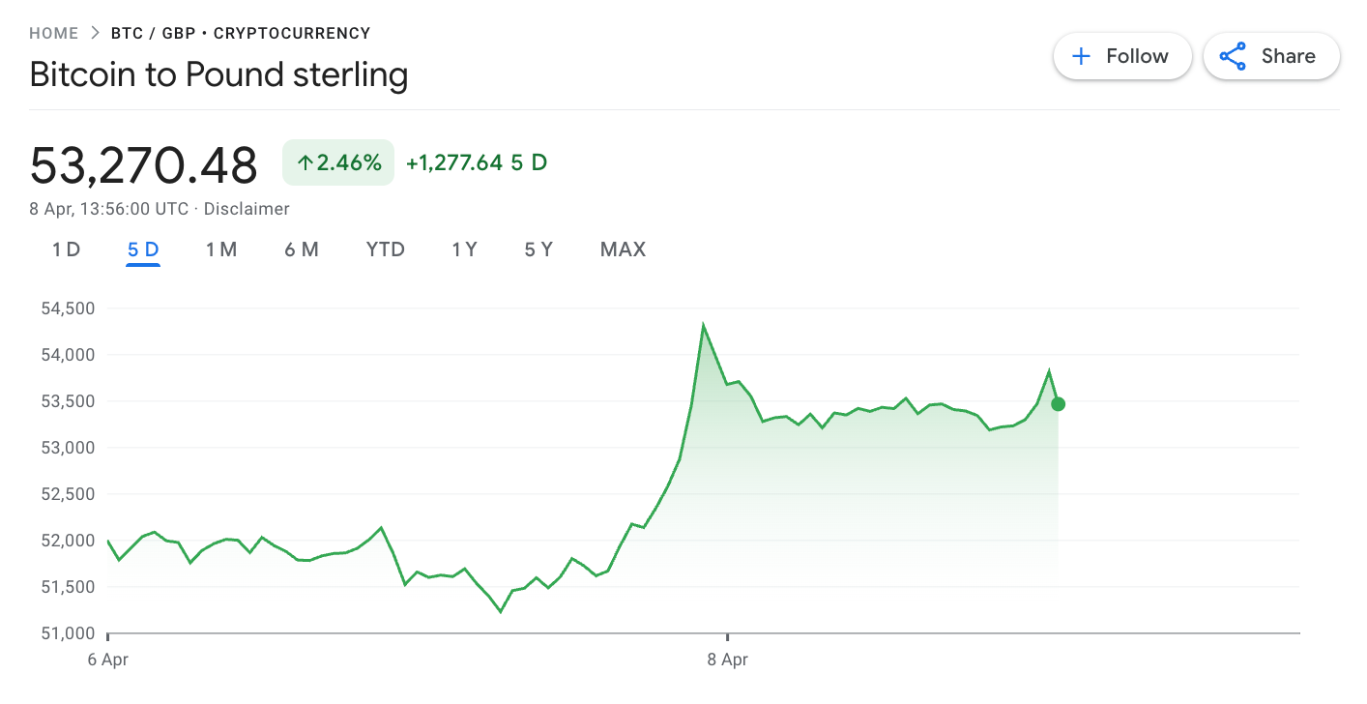Open the Disclaimer link

(247, 209)
